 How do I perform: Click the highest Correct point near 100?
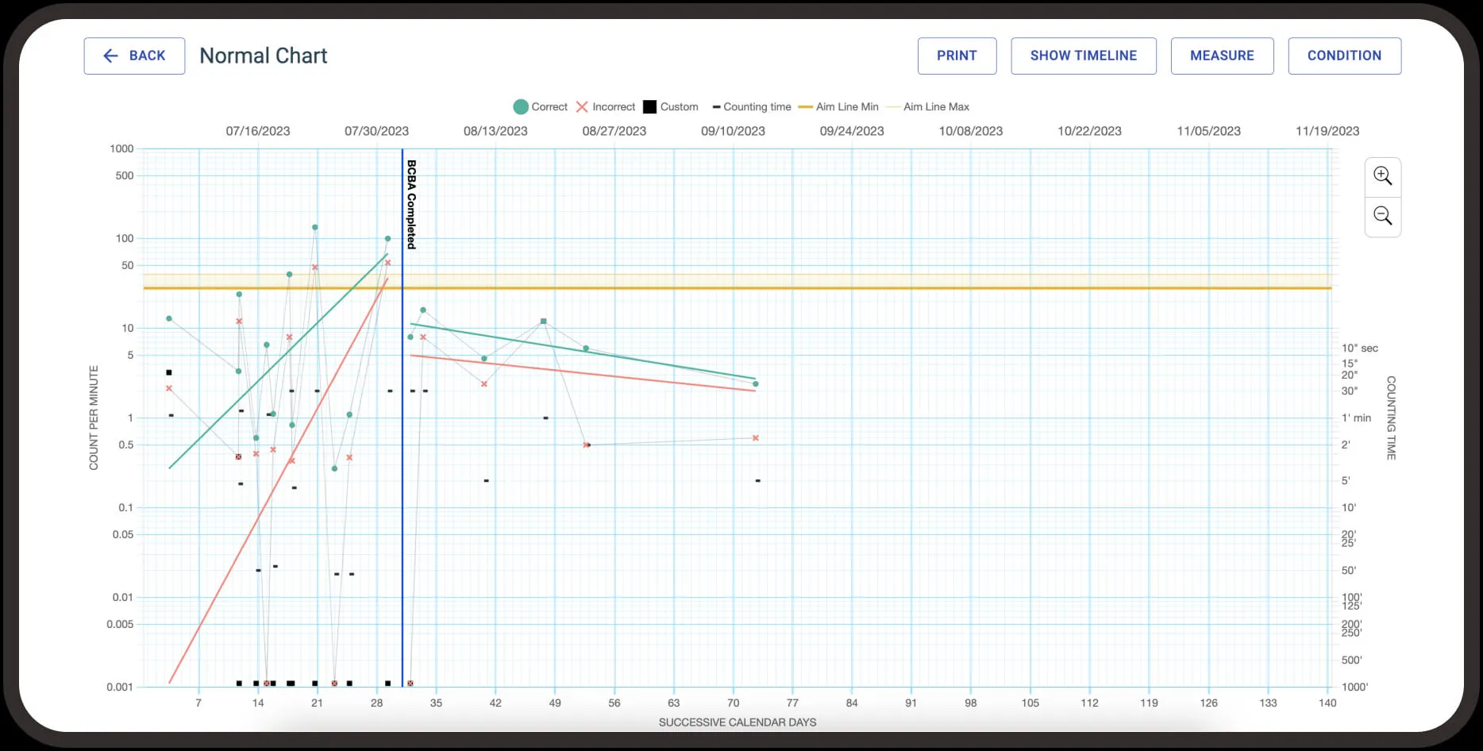[315, 227]
